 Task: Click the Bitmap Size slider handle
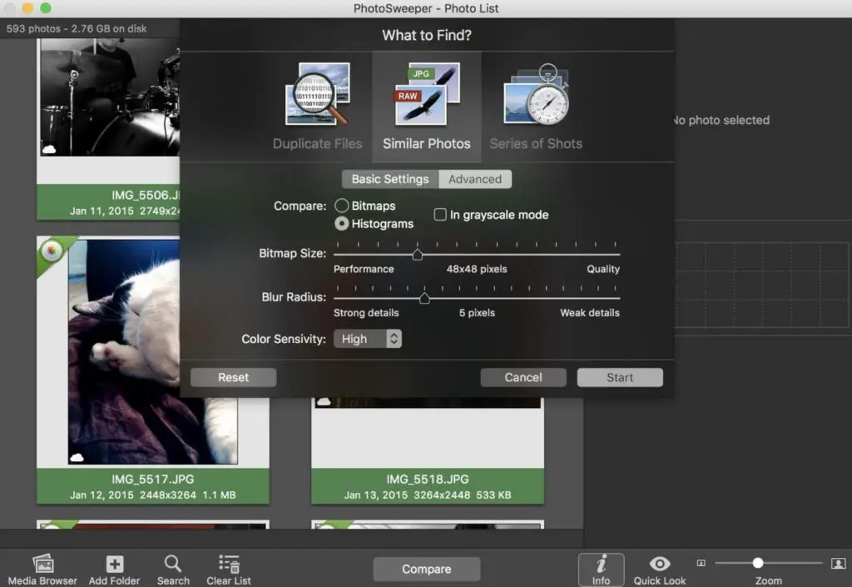coord(418,254)
